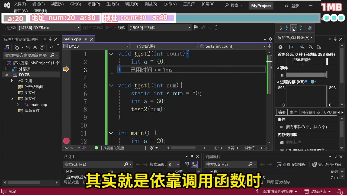Open the 文件(F) menu
Image resolution: width=347 pixels, height=195 pixels.
point(20,4)
